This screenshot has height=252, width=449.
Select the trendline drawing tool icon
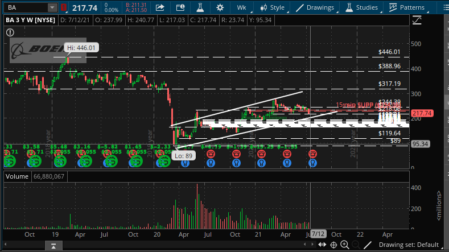point(368,245)
